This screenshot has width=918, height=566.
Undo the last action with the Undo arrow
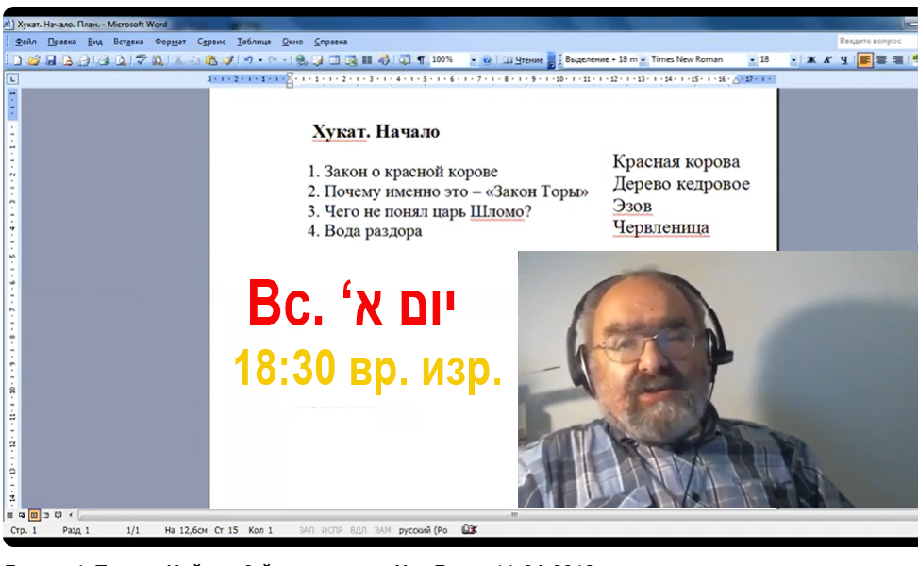pyautogui.click(x=247, y=59)
